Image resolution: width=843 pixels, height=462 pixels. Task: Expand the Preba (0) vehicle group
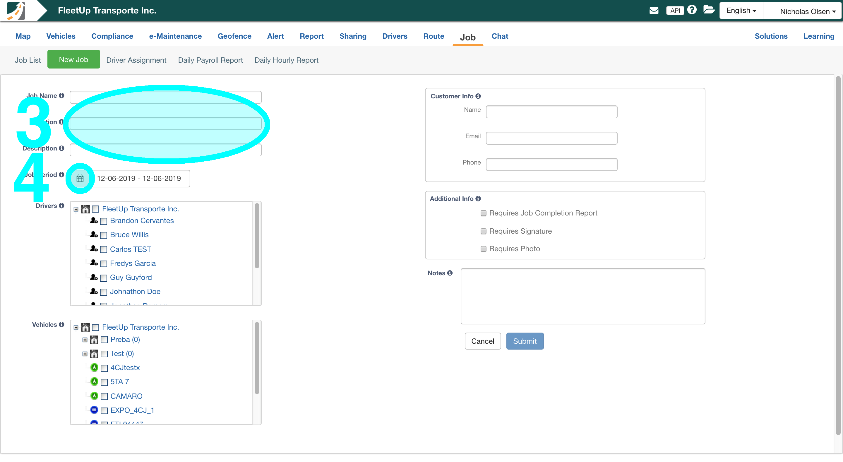coord(85,340)
